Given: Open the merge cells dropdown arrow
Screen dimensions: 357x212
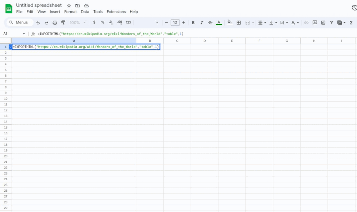Looking at the screenshot, I should [x=253, y=22].
